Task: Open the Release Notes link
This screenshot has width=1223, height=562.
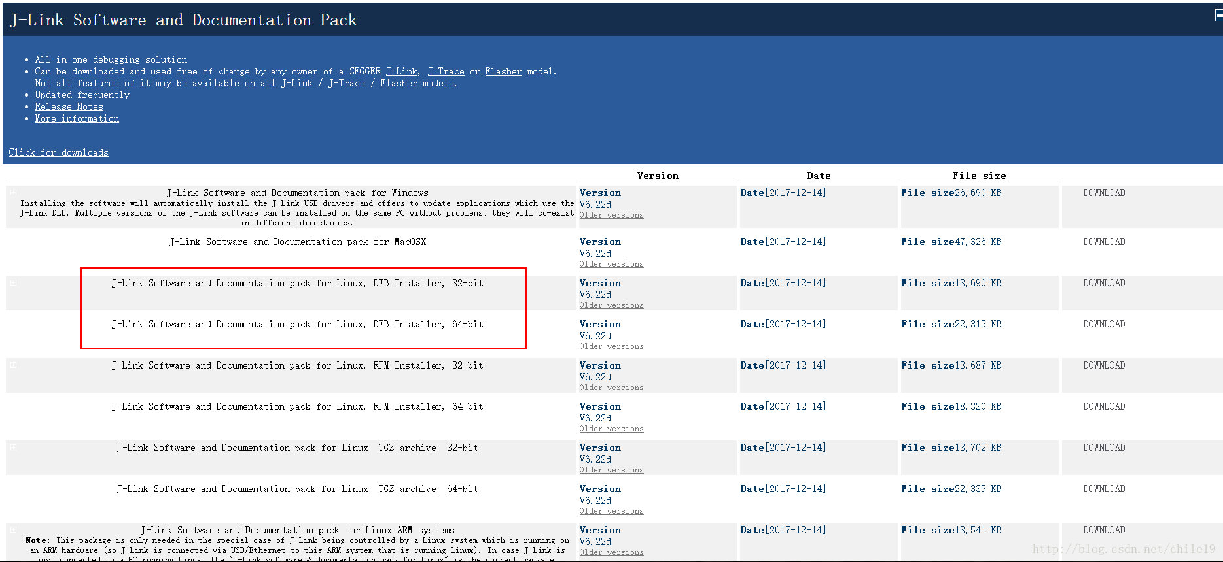Action: 69,107
